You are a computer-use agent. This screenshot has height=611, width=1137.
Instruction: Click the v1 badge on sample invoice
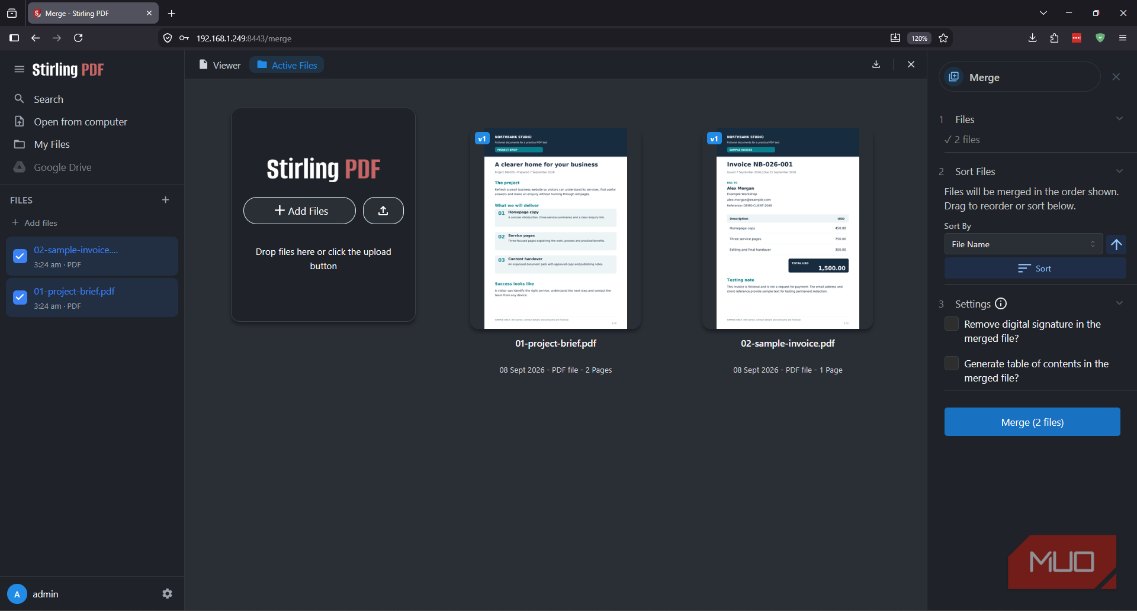tap(714, 138)
